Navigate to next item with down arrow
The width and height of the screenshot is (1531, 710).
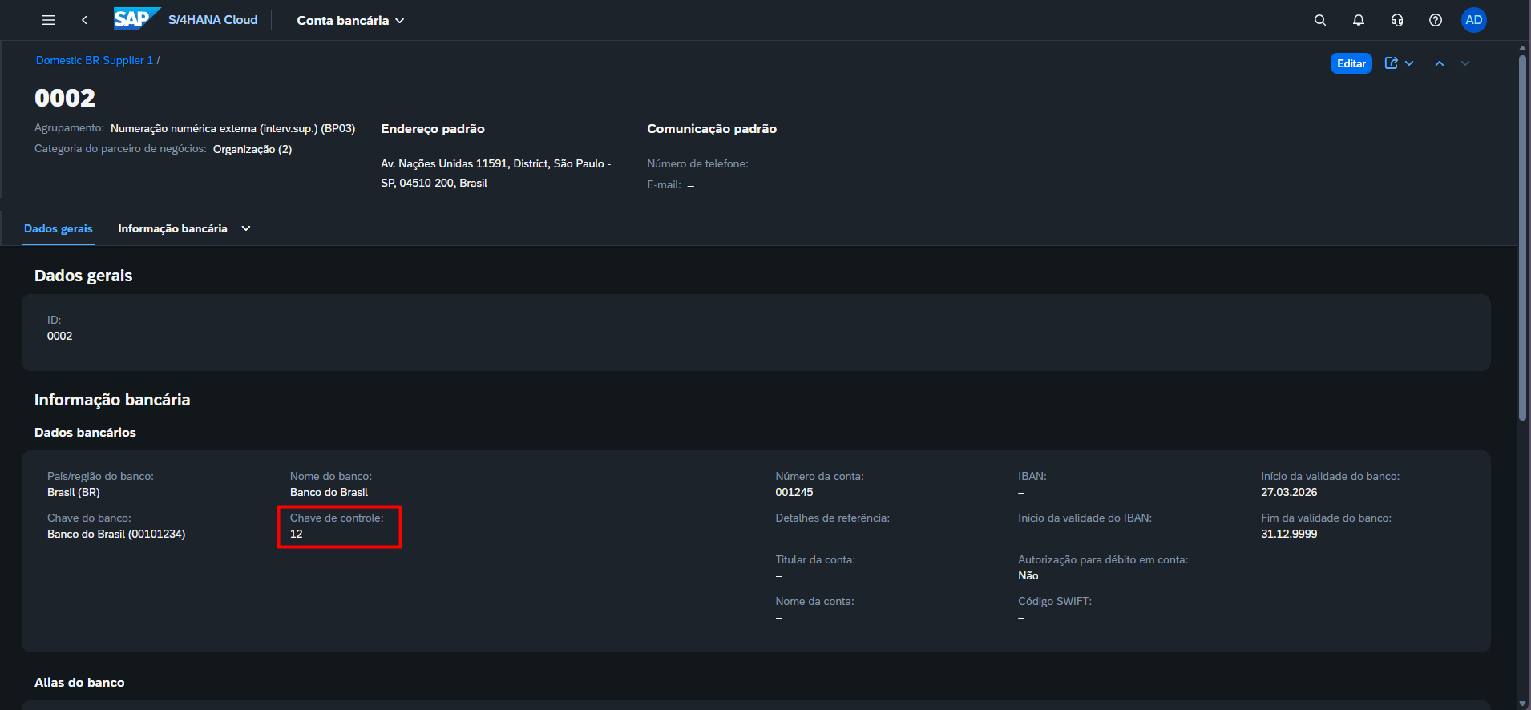[x=1465, y=63]
